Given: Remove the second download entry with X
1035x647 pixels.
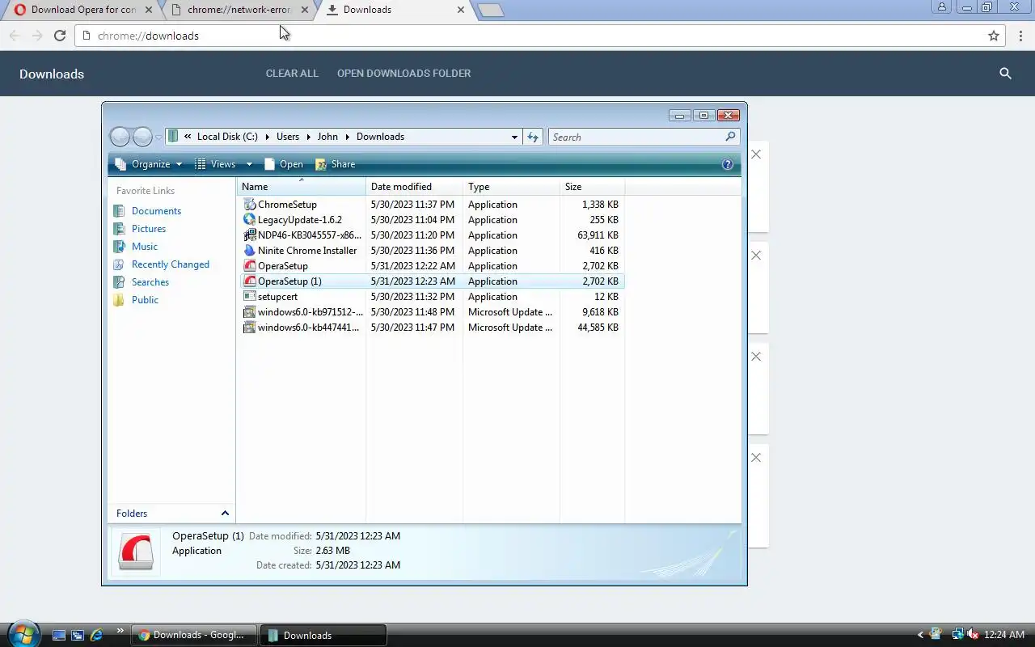Looking at the screenshot, I should click(756, 256).
